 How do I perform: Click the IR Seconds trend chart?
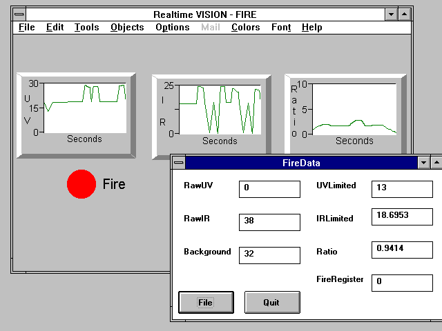[x=220, y=109]
